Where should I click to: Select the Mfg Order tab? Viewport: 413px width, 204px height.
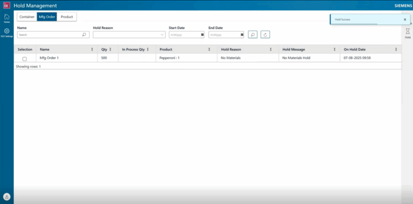[47, 17]
